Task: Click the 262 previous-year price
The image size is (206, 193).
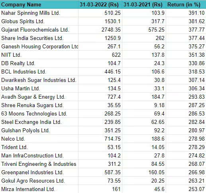Action: click(160, 38)
